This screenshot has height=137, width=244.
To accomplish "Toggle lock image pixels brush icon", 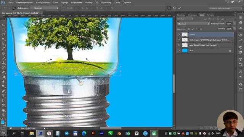I will (x=193, y=29).
